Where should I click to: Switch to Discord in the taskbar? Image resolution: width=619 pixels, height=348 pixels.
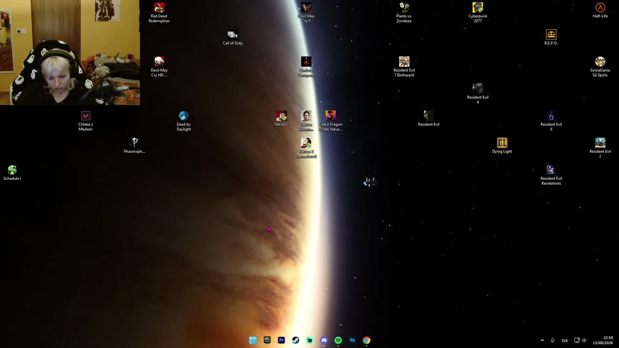tap(324, 340)
